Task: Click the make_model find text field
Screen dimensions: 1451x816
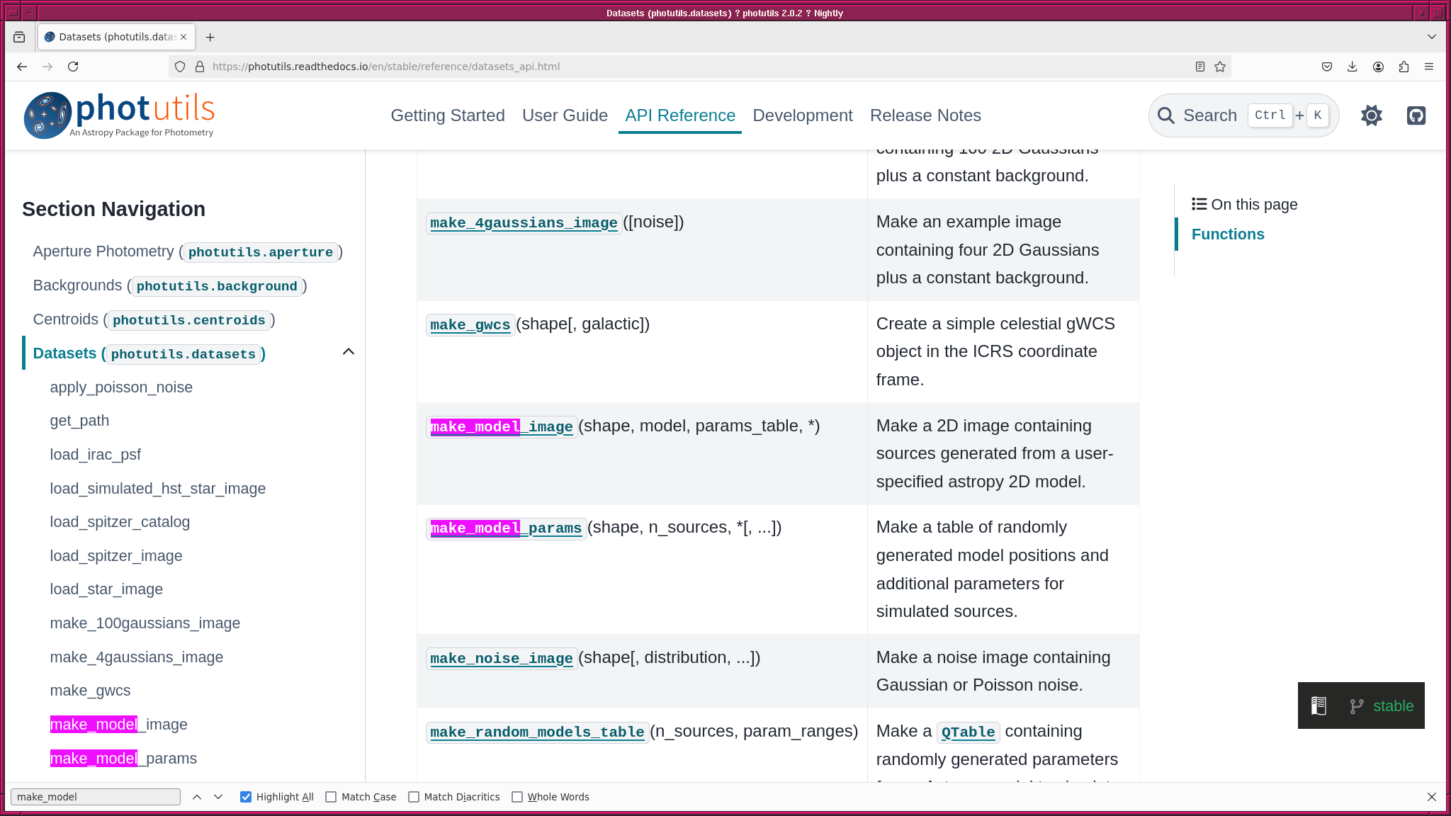Action: (x=95, y=797)
